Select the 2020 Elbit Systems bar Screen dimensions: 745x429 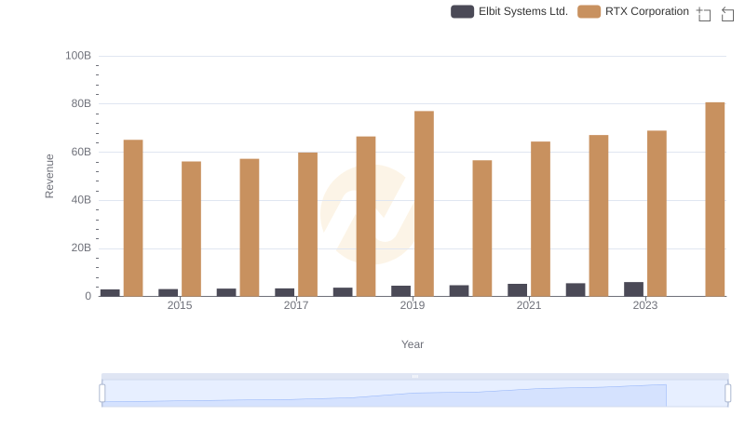click(459, 291)
